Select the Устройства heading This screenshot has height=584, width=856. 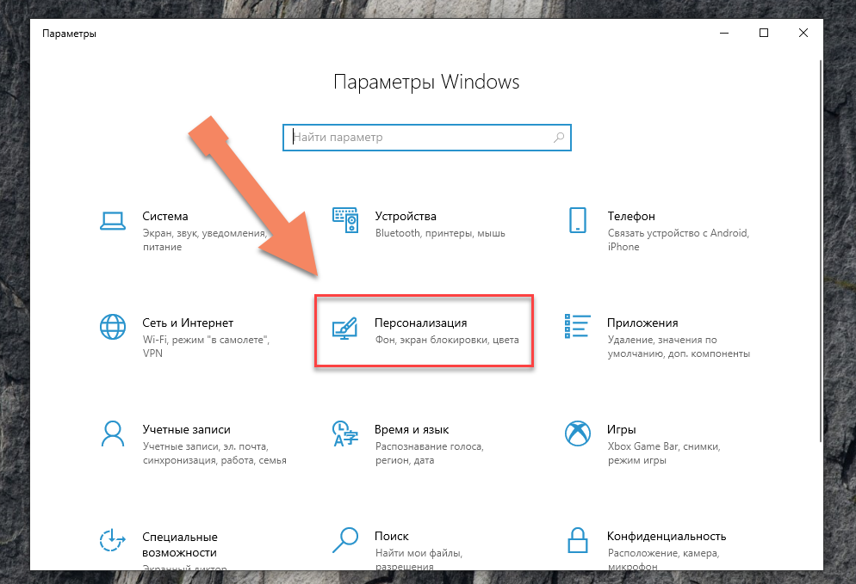pos(406,216)
